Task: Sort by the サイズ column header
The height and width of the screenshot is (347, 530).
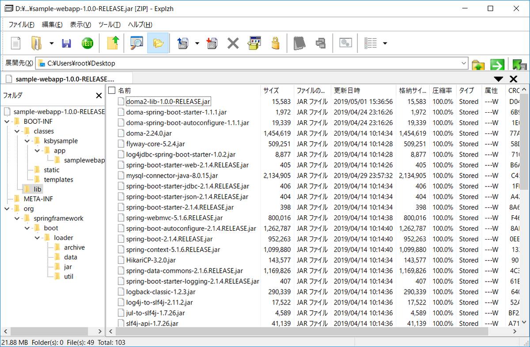Action: (x=277, y=90)
